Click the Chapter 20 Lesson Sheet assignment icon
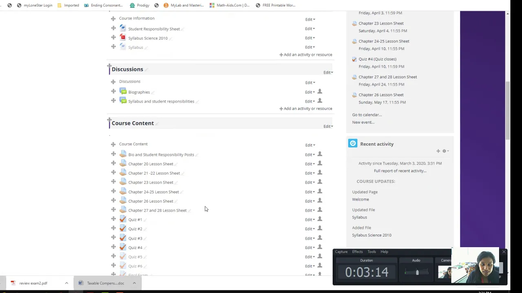Image resolution: width=522 pixels, height=293 pixels. 123,163
